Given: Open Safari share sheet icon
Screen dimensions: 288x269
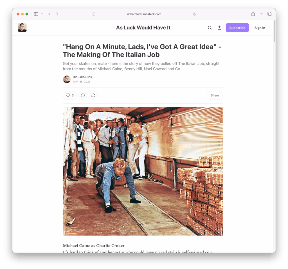Looking at the screenshot, I should coord(253,14).
